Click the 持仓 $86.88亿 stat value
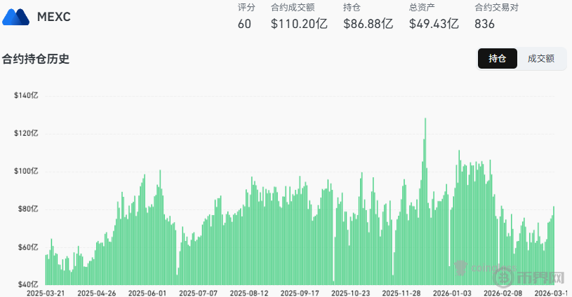572x297 pixels. [368, 24]
